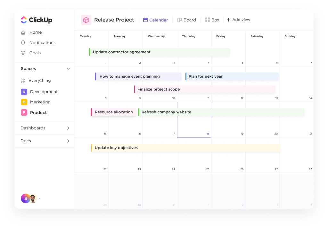328x228 pixels.
Task: Expand the Dashboards section
Action: (x=68, y=128)
